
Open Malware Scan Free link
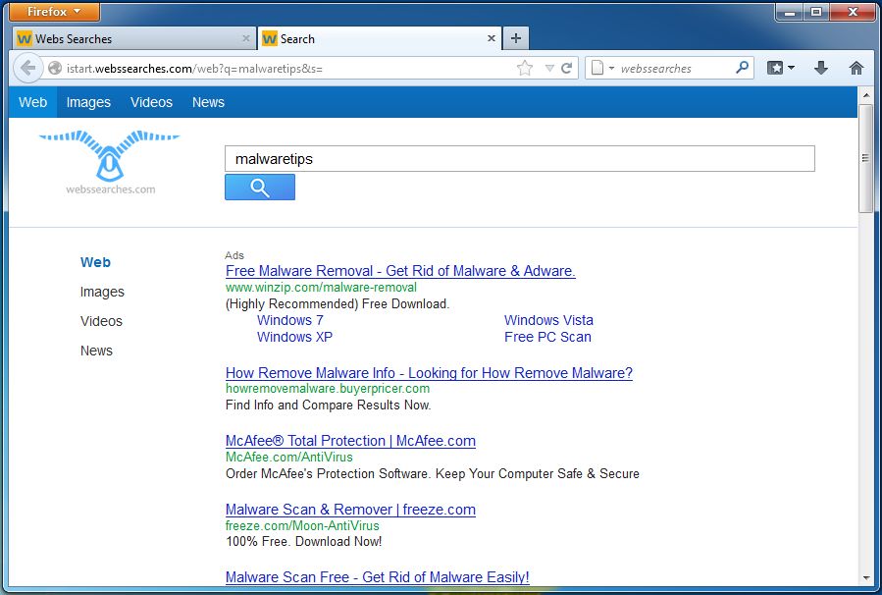pyautogui.click(x=378, y=577)
